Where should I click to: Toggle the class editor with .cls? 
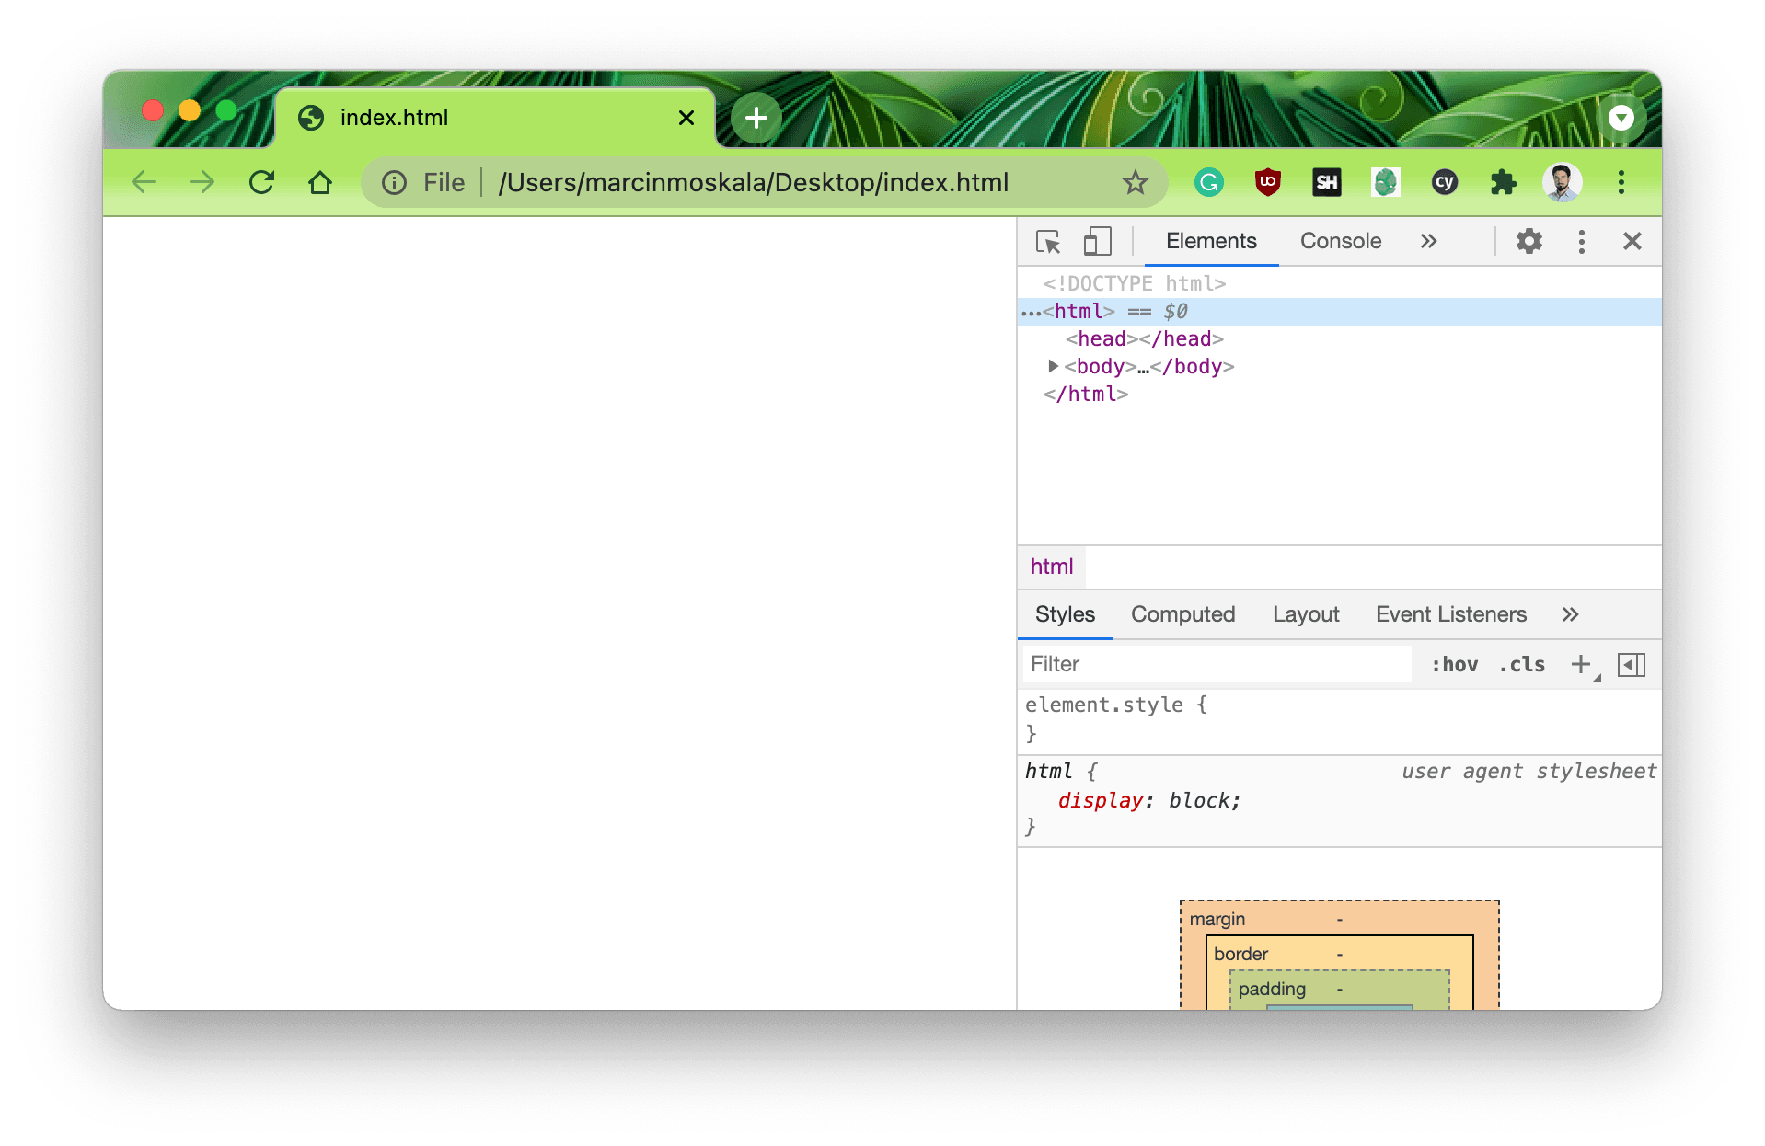click(1521, 664)
